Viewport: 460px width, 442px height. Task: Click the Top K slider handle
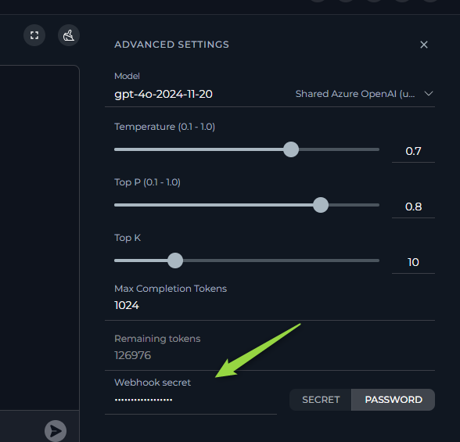(175, 261)
